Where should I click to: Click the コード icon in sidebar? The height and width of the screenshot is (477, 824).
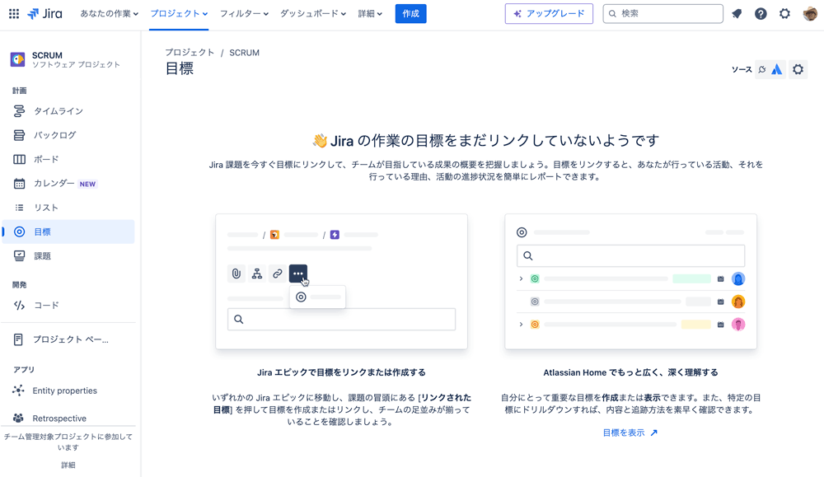click(x=19, y=305)
